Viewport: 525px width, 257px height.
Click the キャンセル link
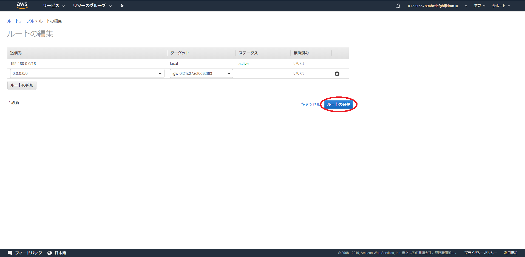pyautogui.click(x=310, y=104)
